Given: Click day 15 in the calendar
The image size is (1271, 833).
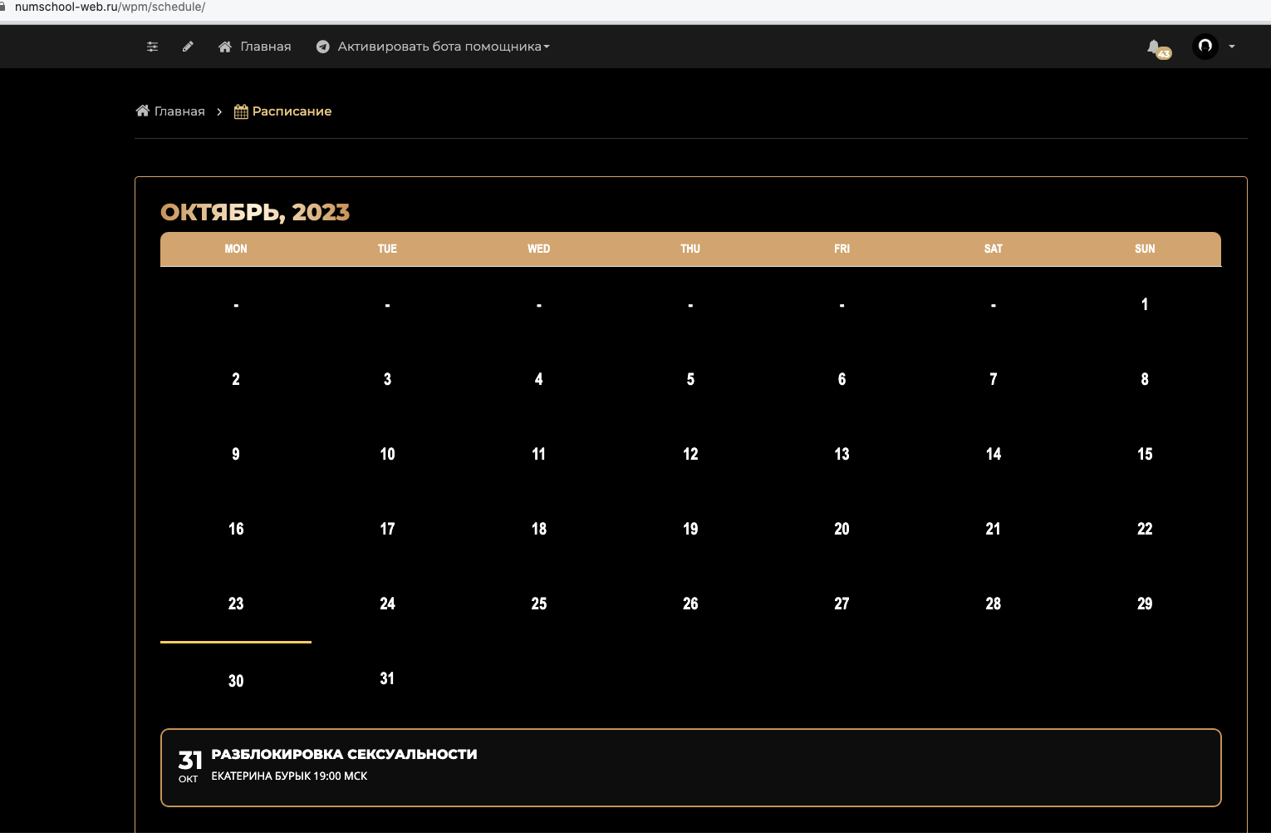Looking at the screenshot, I should 1145,454.
